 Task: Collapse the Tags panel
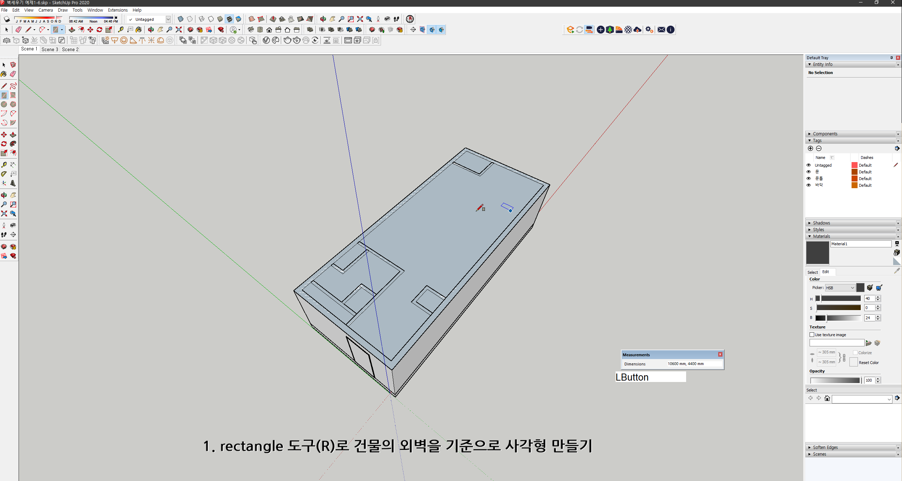(810, 140)
